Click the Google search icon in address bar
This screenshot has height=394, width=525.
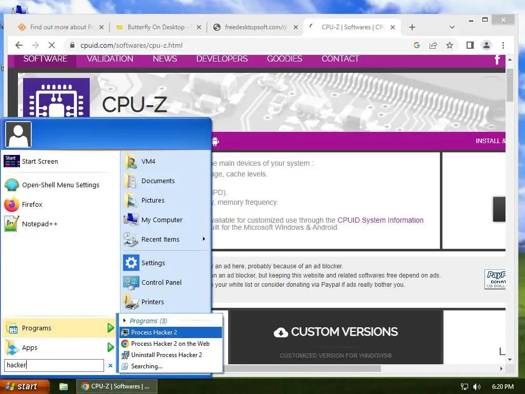tap(416, 45)
